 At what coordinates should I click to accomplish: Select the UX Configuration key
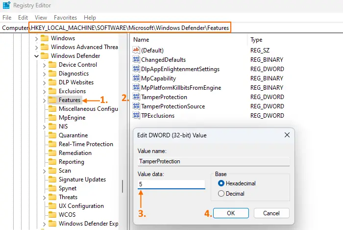click(x=81, y=206)
